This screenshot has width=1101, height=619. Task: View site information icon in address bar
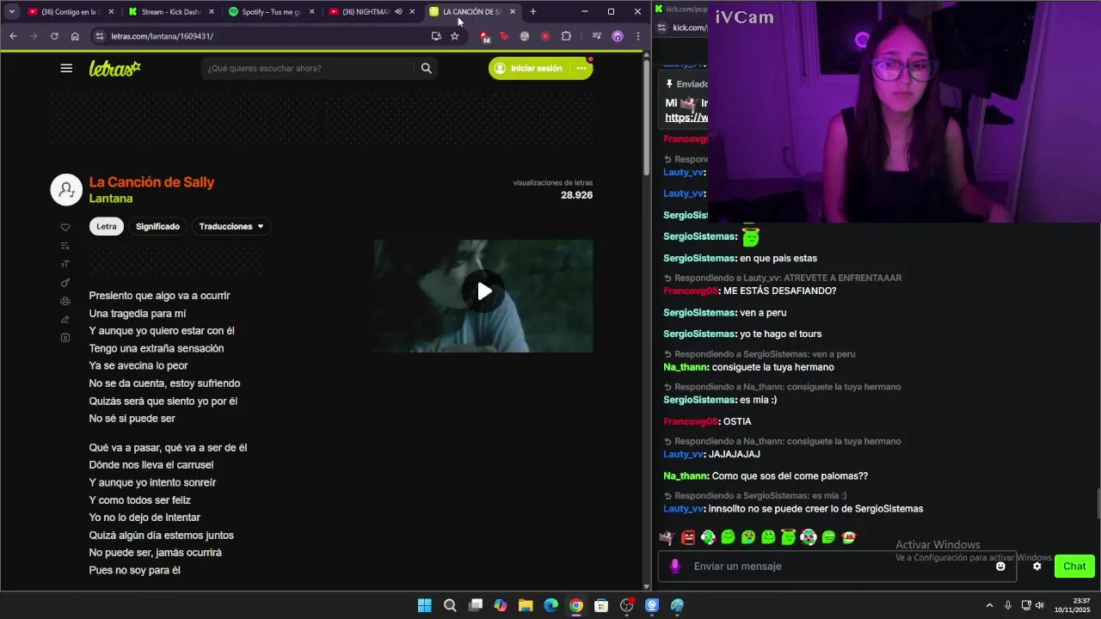(99, 36)
